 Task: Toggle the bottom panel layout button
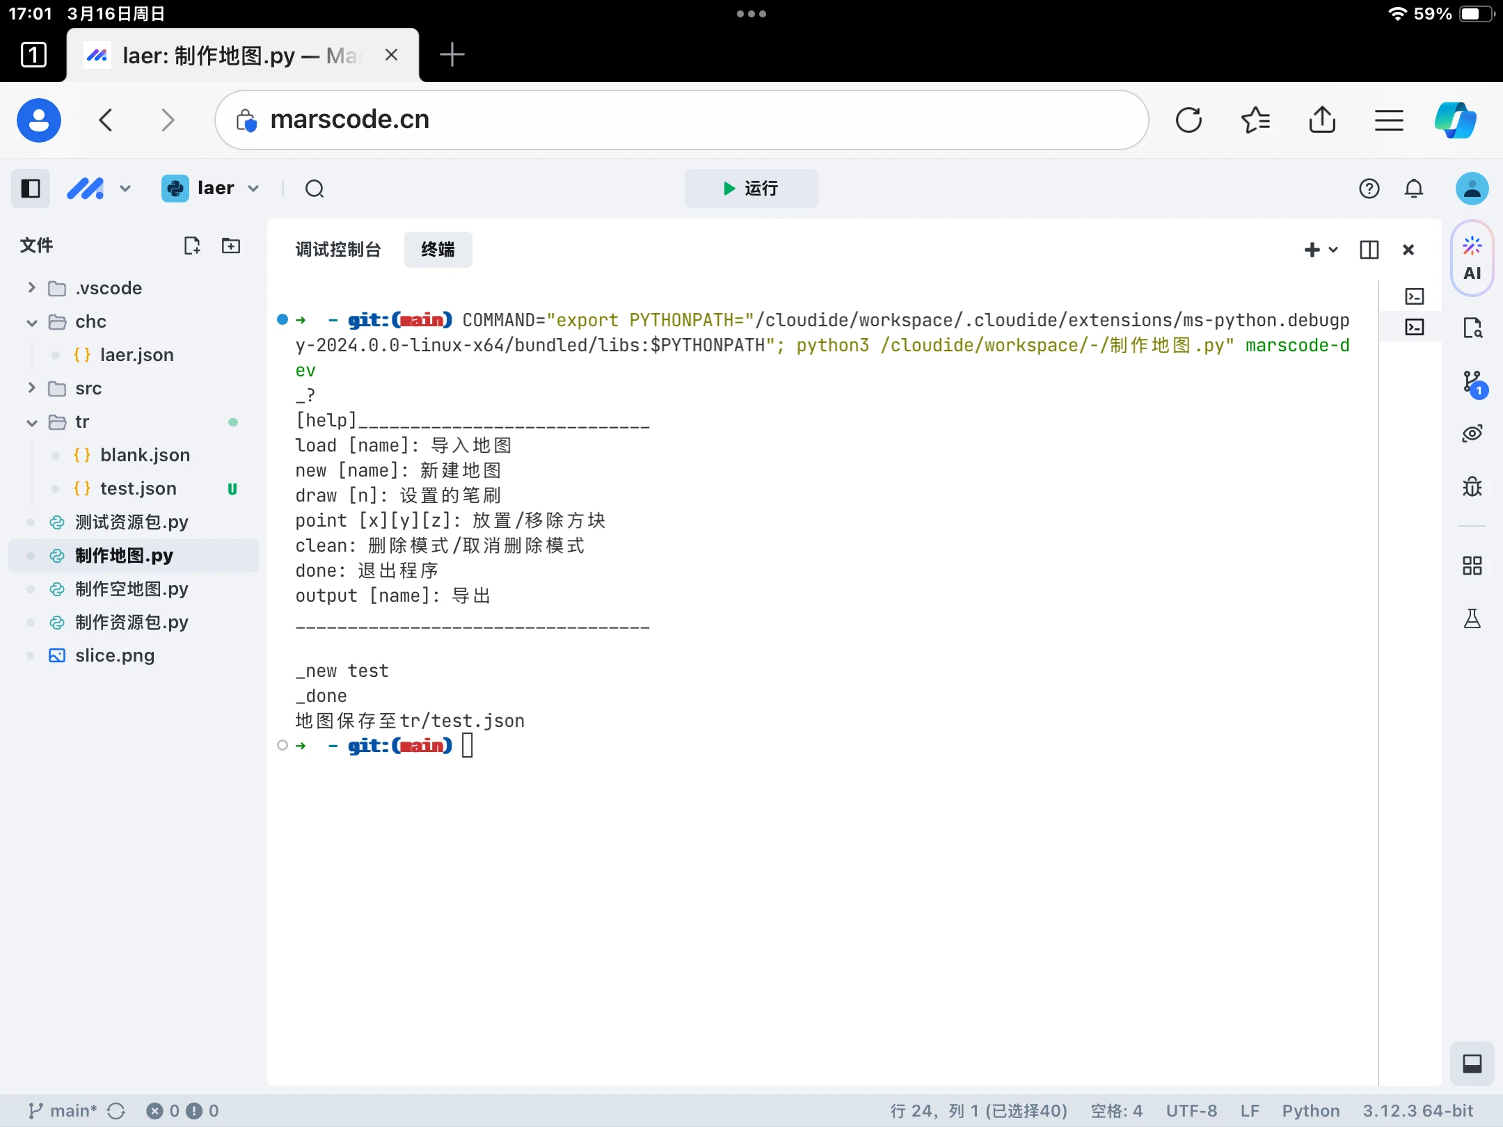tap(1472, 1064)
